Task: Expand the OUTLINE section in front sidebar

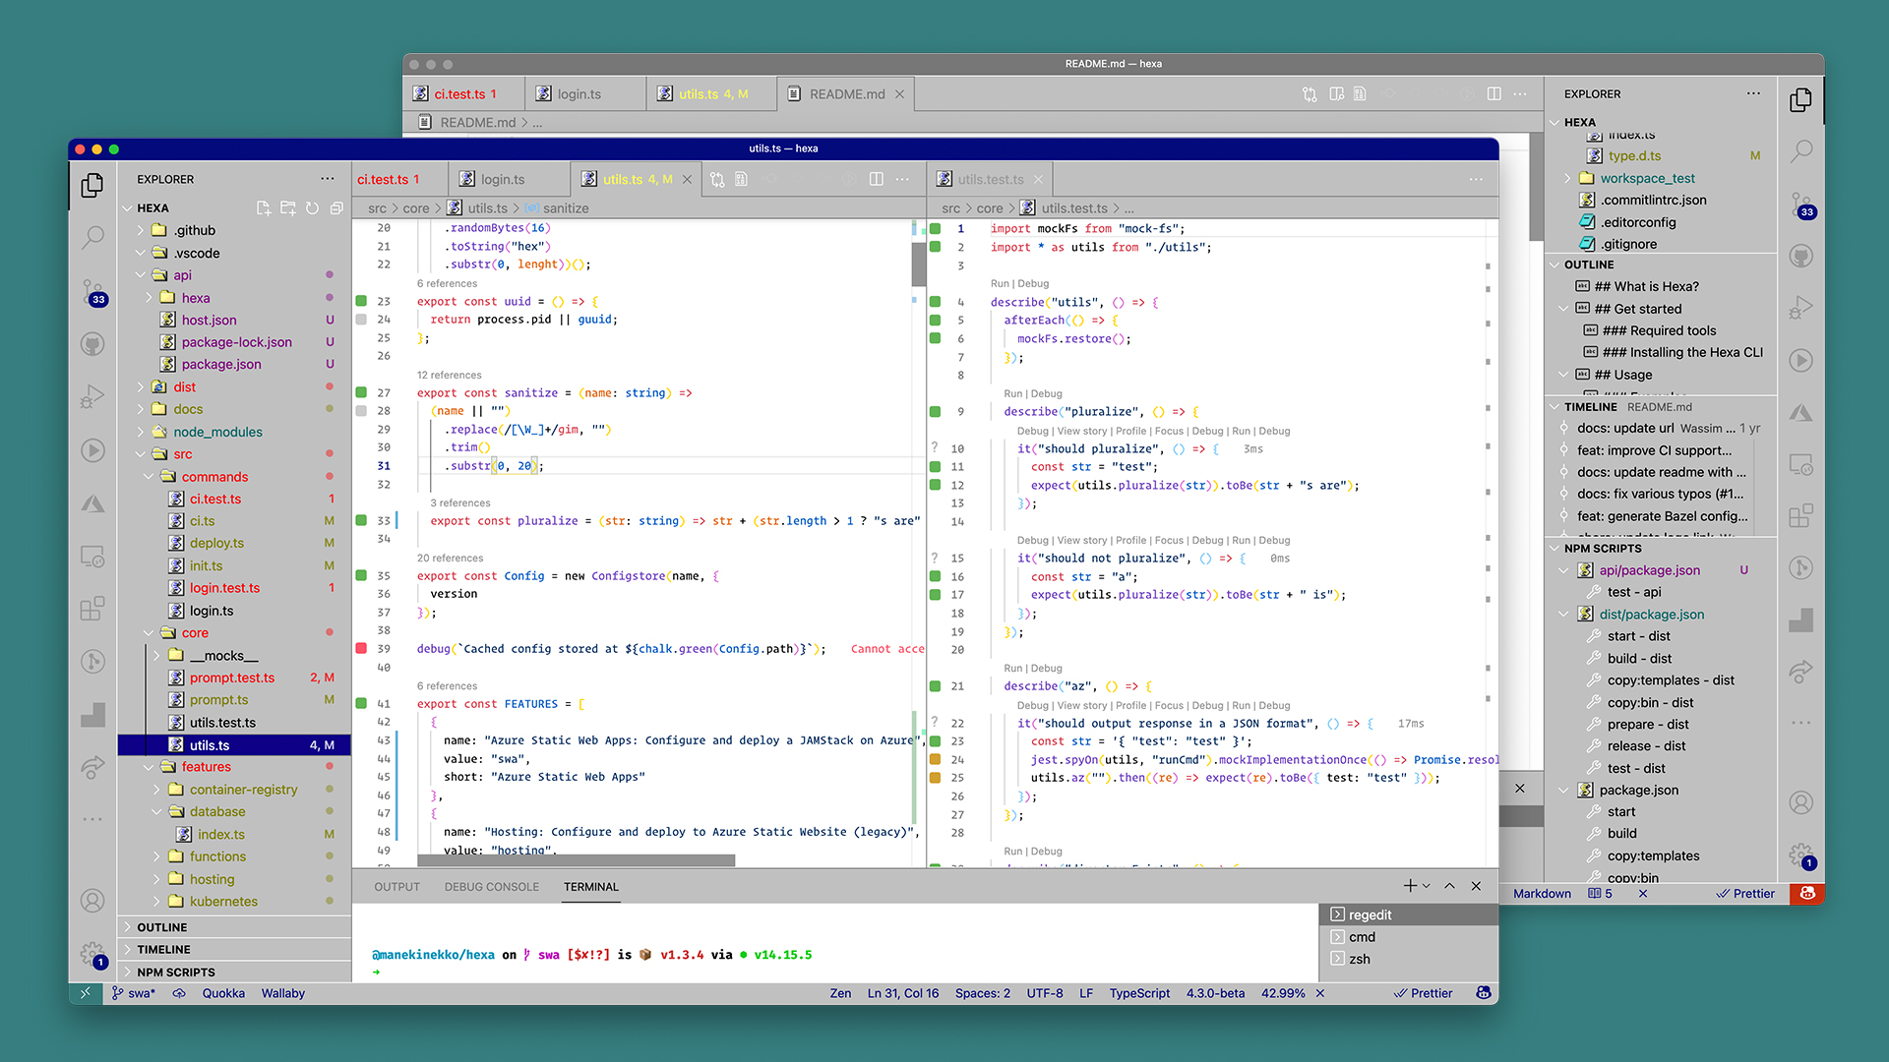Action: tap(162, 927)
